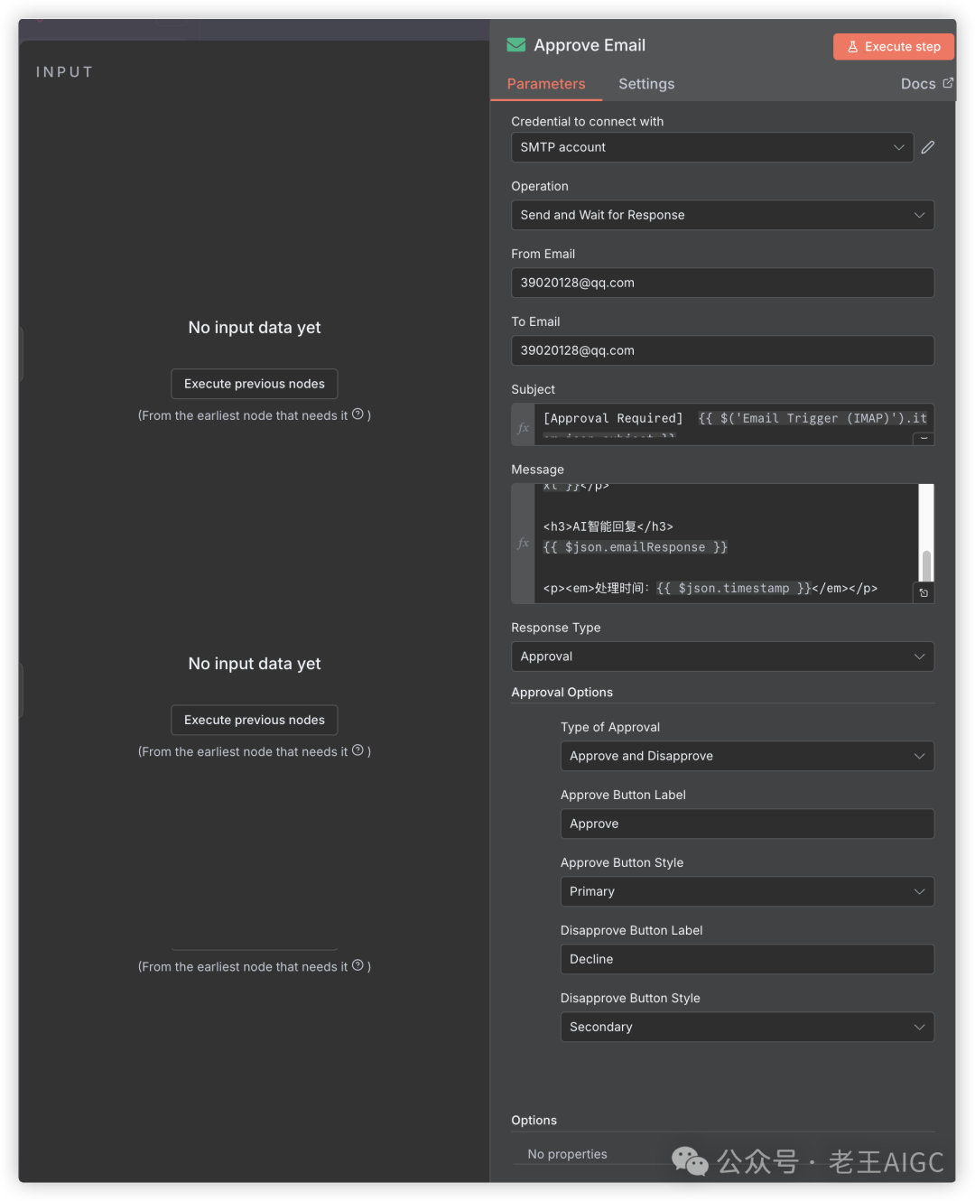Click the {{ $json.timestamp }} expression
Viewport: 975px width, 1201px height.
click(x=734, y=588)
